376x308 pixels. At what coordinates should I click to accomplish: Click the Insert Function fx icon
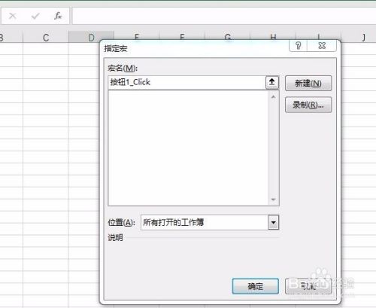coord(58,16)
